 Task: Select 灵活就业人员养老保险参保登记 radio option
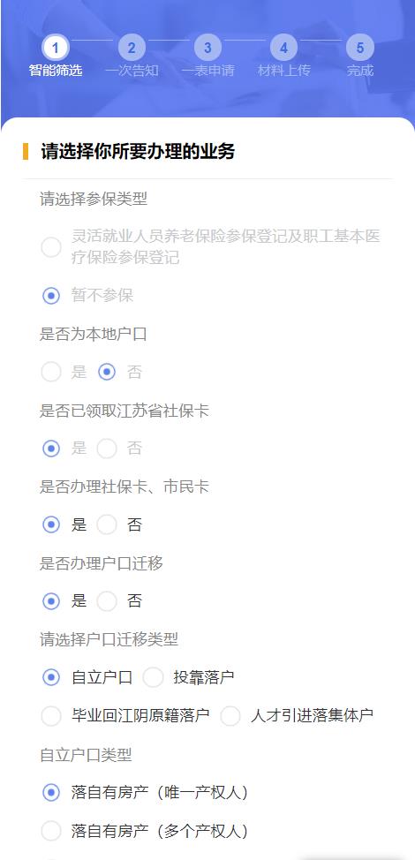(51, 247)
